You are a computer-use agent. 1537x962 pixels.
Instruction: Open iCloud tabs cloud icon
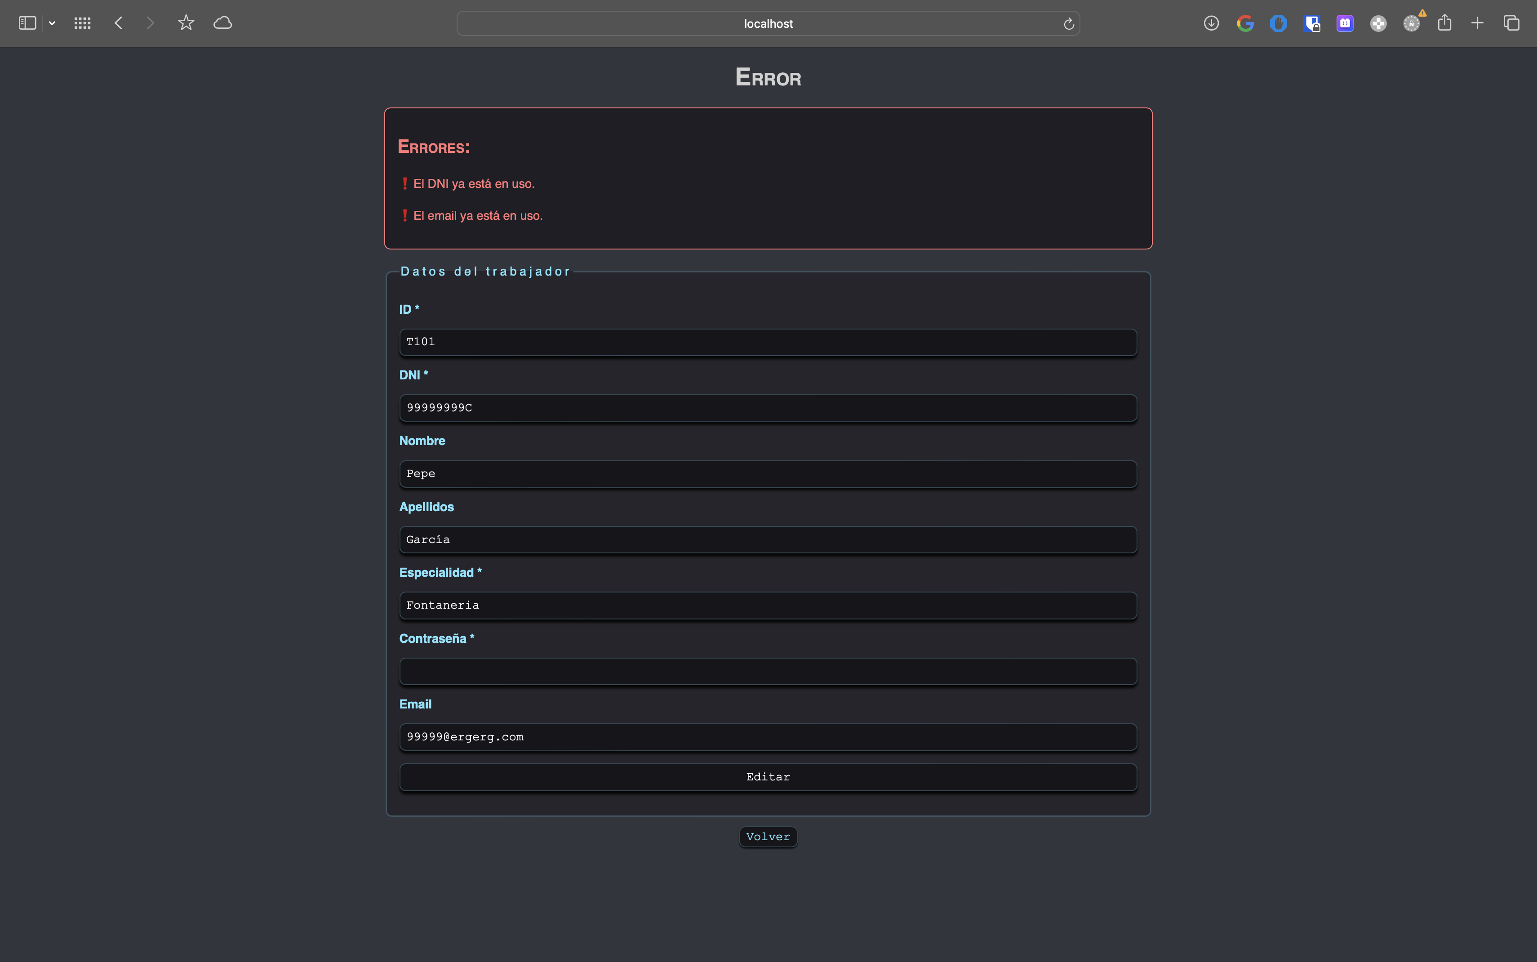tap(222, 23)
